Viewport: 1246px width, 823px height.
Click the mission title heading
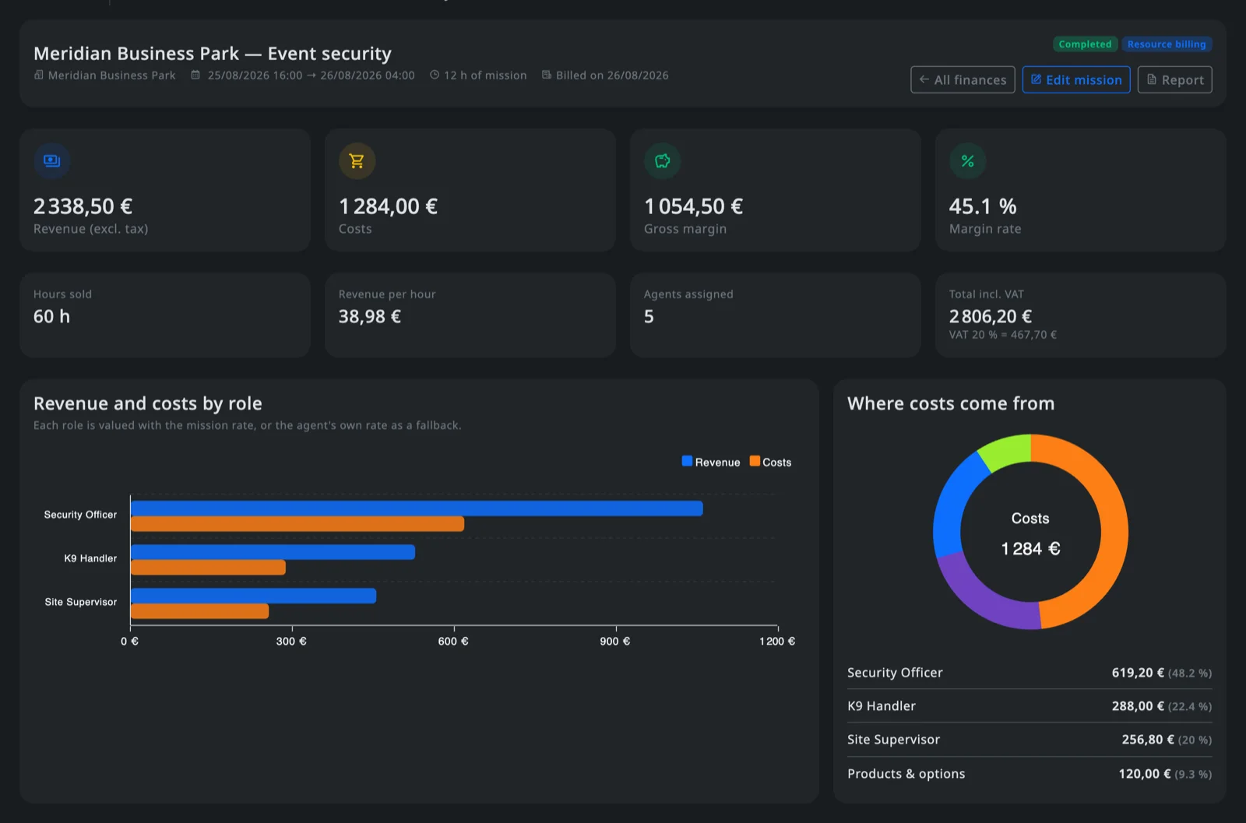click(213, 54)
